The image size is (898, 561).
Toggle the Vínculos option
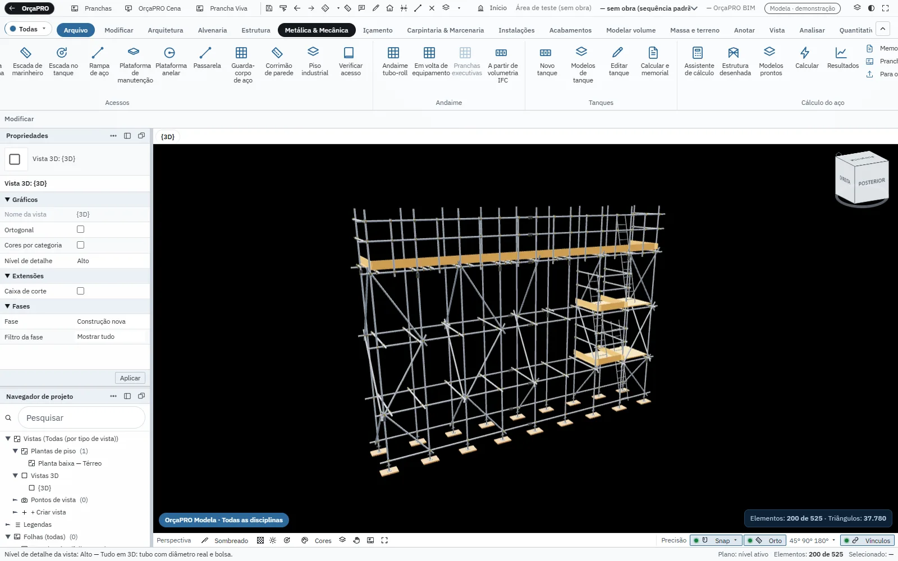click(867, 540)
